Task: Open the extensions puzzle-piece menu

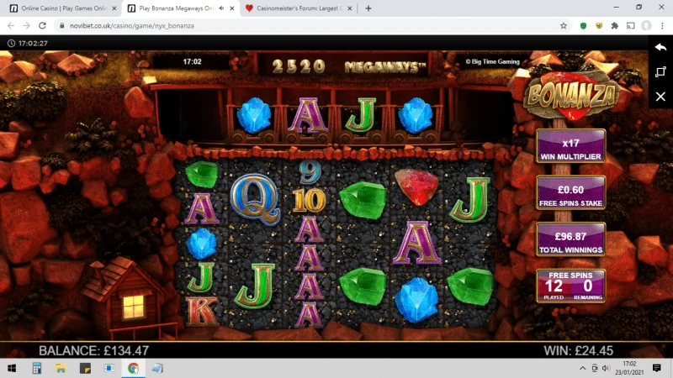Action: coord(615,26)
